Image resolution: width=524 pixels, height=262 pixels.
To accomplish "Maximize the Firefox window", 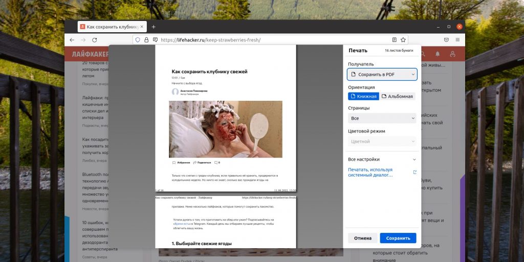I will click(449, 27).
